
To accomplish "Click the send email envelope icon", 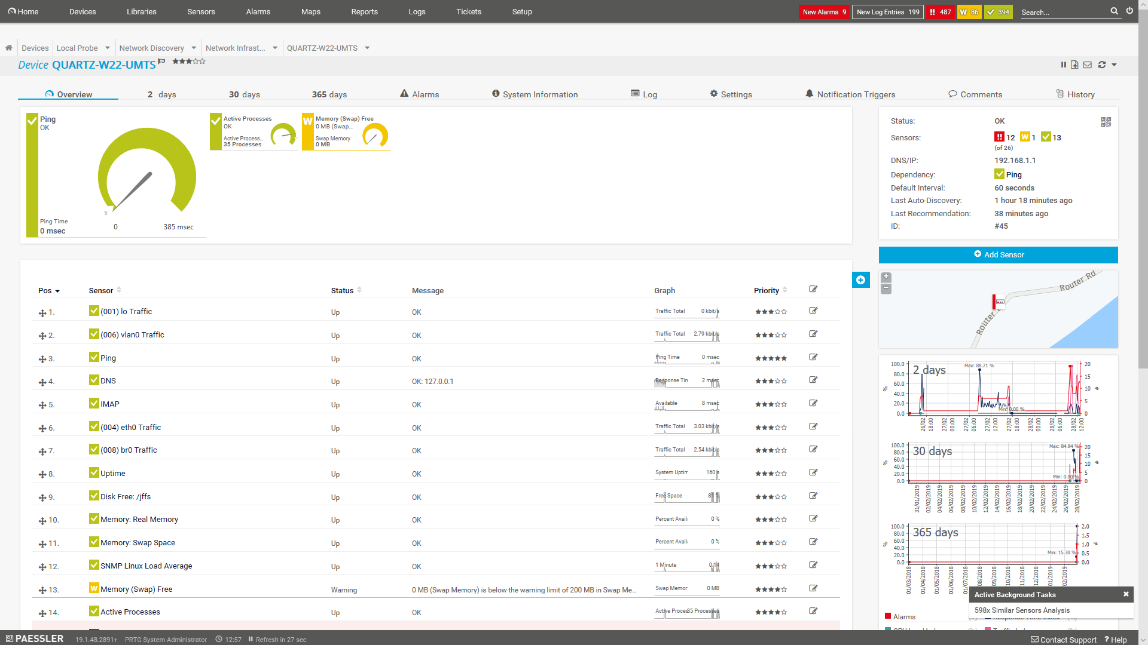I will pyautogui.click(x=1088, y=64).
